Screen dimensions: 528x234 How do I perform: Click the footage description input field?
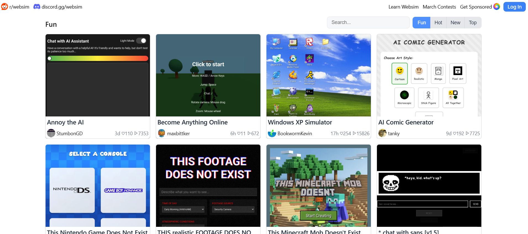pos(208,192)
